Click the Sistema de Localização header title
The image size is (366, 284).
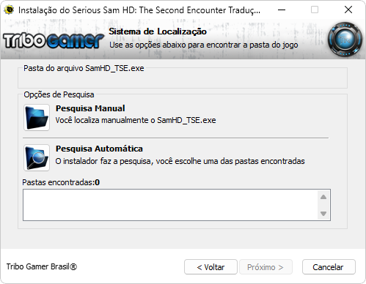(x=158, y=31)
